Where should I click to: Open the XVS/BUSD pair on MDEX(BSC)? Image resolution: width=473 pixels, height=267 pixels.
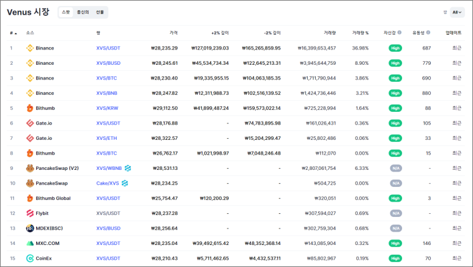(x=108, y=228)
